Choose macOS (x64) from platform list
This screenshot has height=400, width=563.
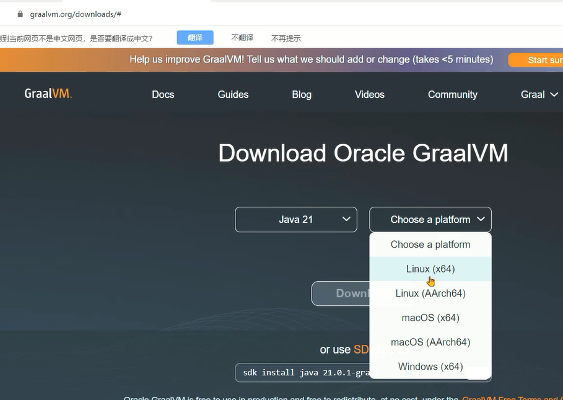(430, 318)
